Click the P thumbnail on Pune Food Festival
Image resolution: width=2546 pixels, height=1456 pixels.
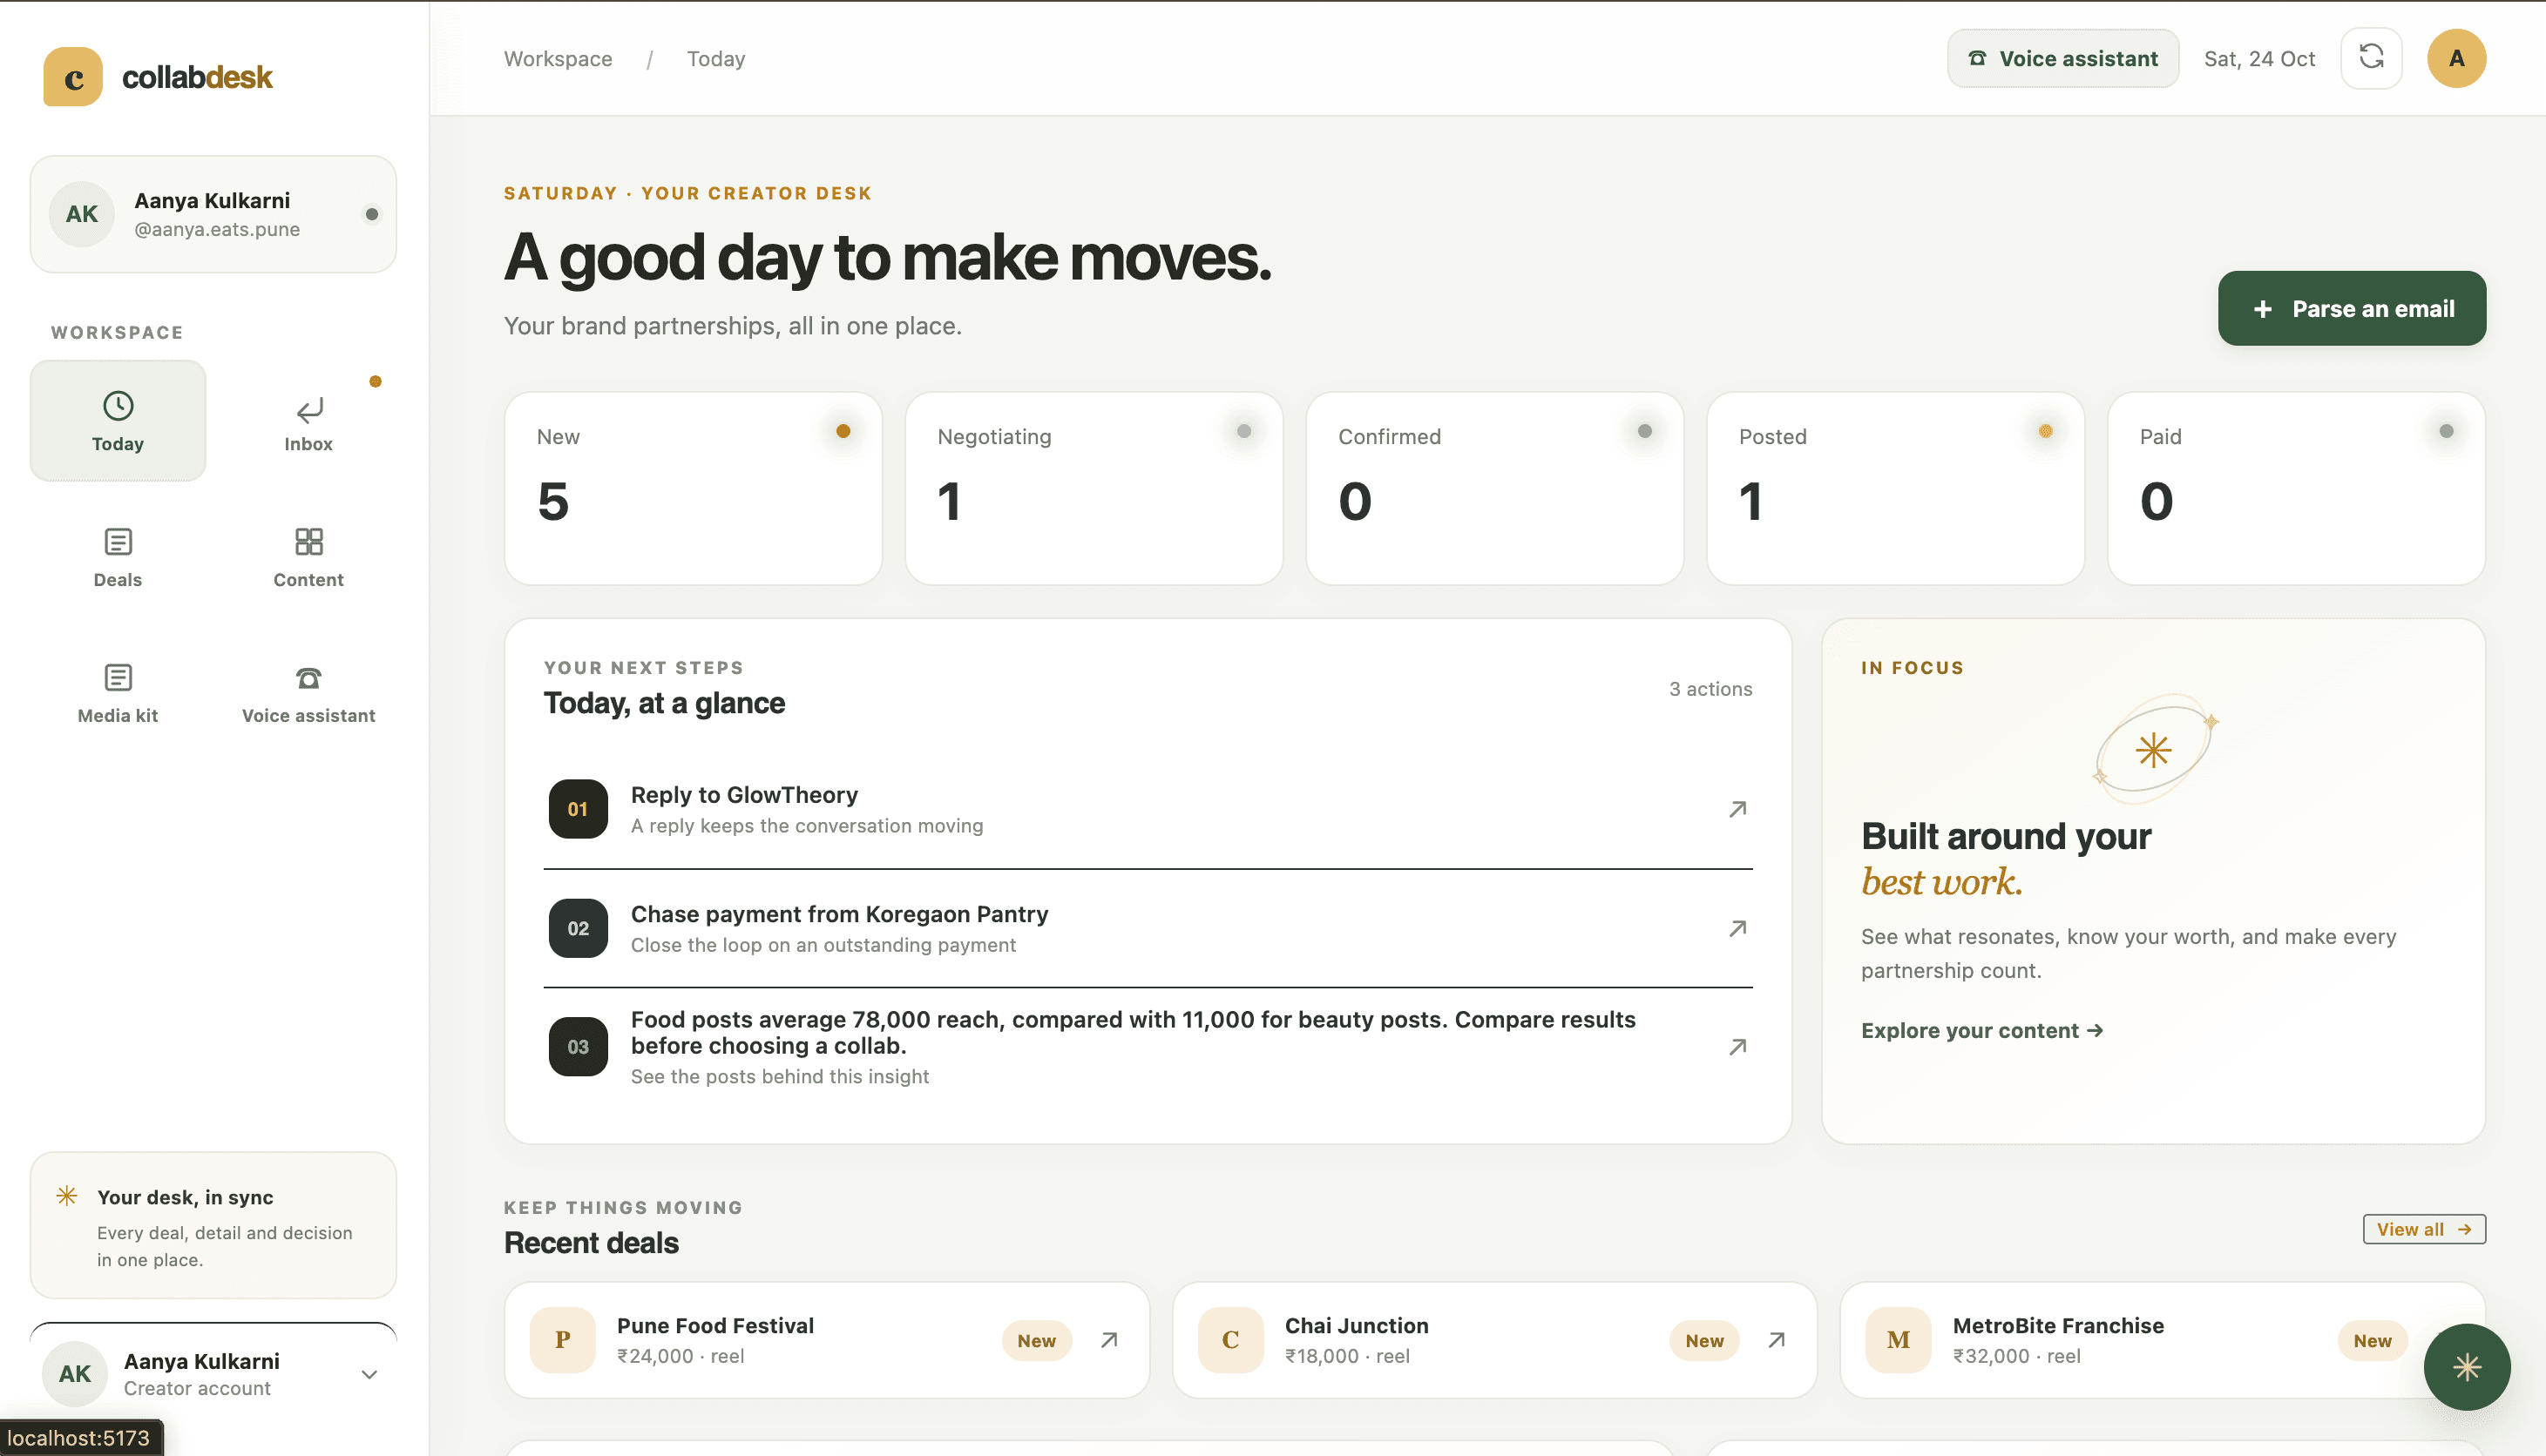coord(562,1340)
